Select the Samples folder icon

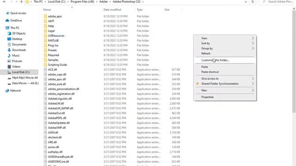coord(45,60)
